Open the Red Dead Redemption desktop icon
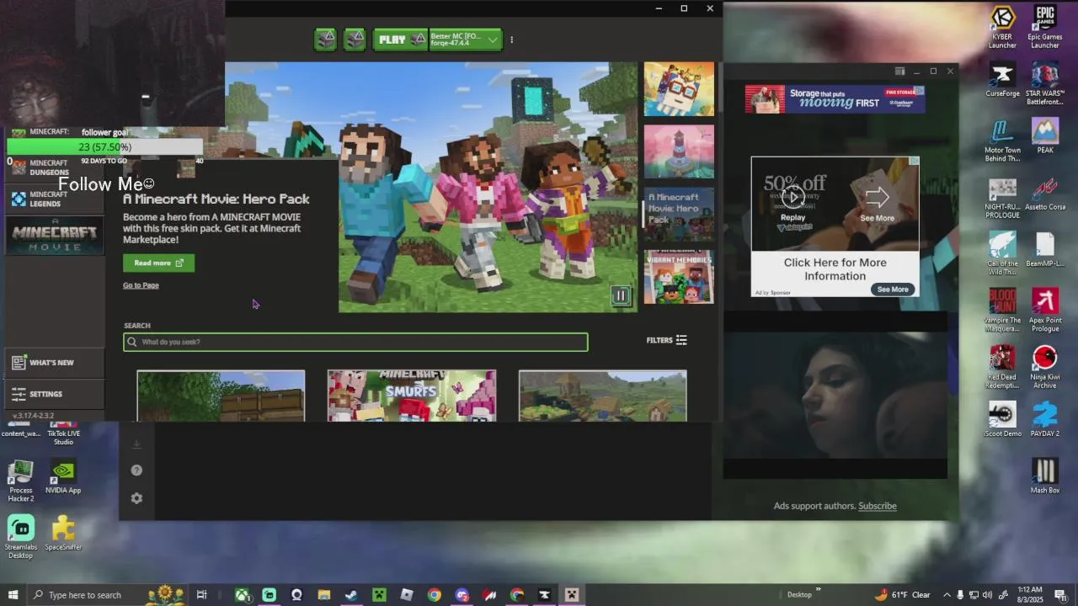The width and height of the screenshot is (1078, 606). pyautogui.click(x=1002, y=367)
